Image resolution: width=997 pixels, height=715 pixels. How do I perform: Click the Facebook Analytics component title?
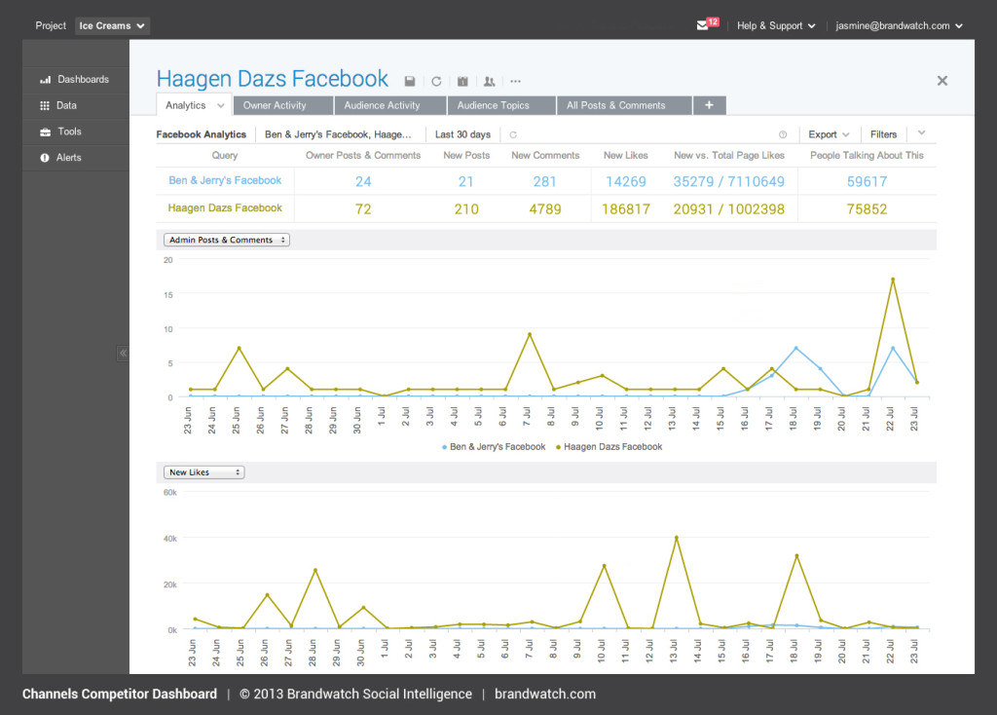(201, 134)
